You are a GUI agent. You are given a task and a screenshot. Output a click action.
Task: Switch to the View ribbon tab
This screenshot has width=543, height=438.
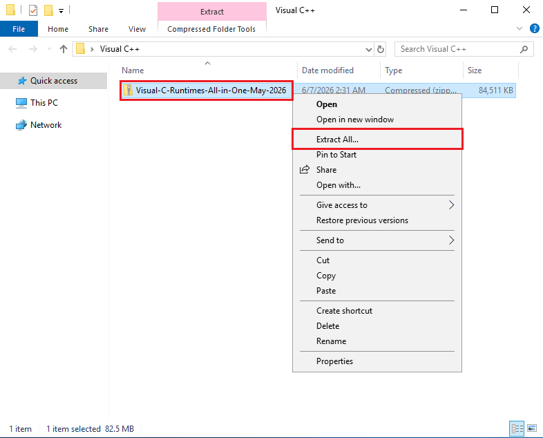[x=137, y=29]
